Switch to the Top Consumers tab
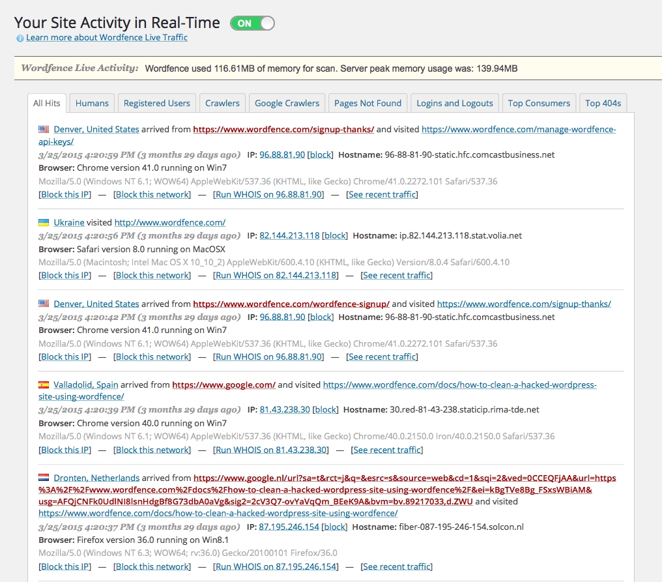This screenshot has height=582, width=662. click(x=539, y=104)
